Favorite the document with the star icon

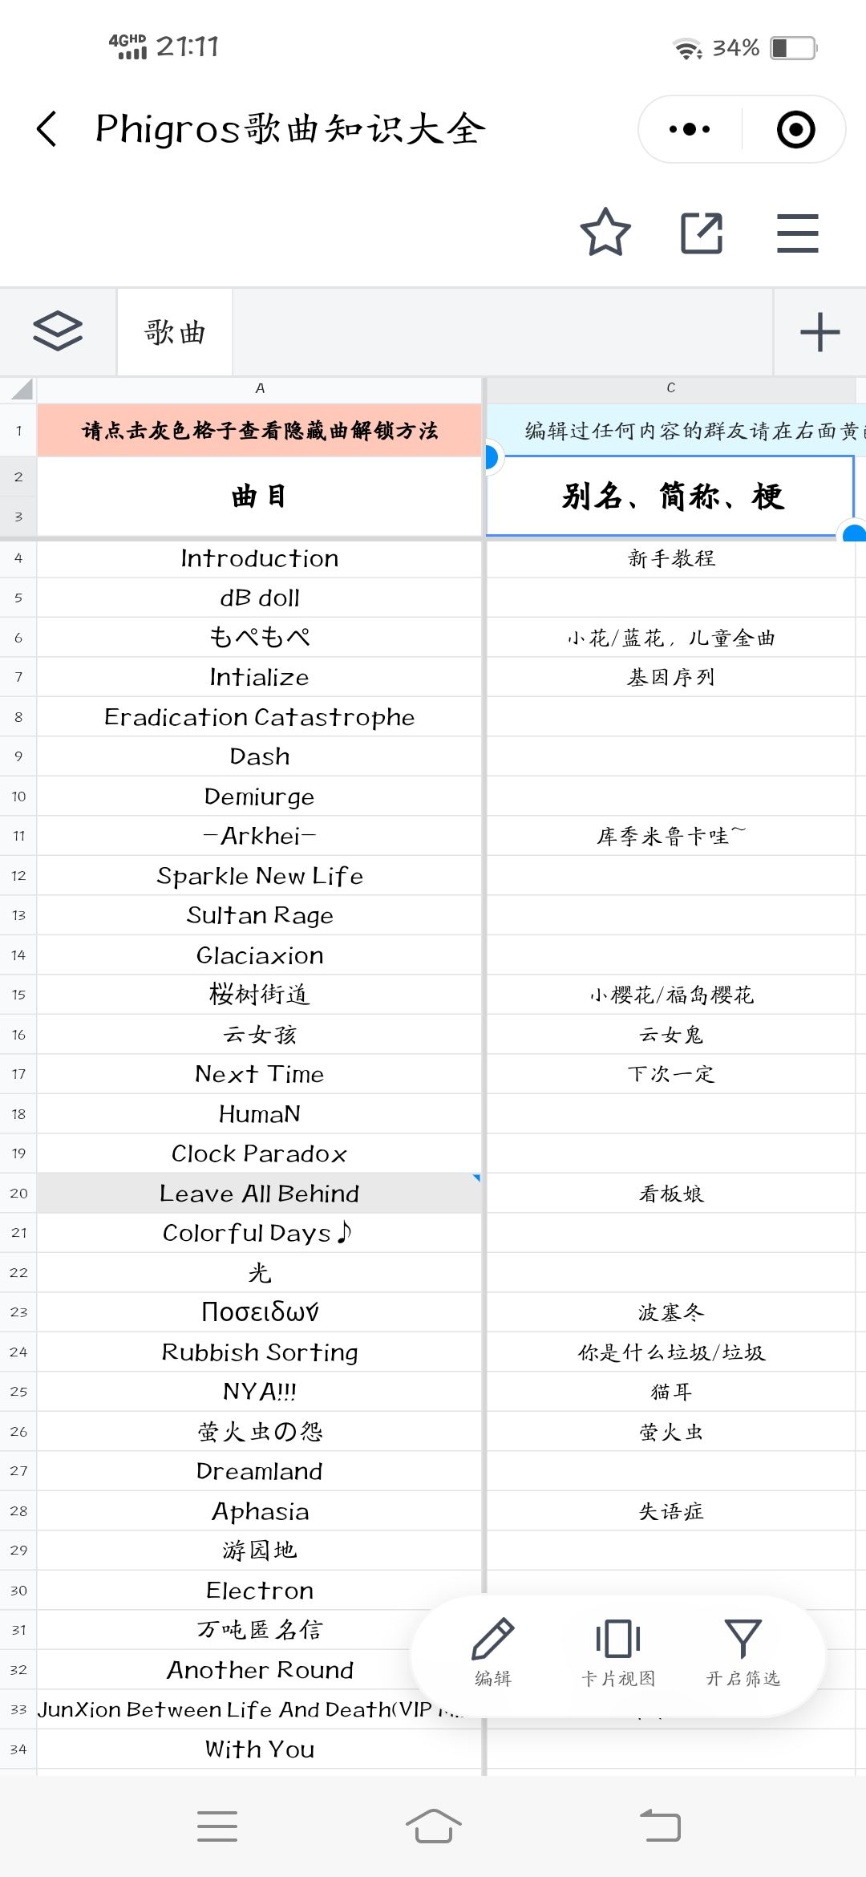tap(605, 233)
